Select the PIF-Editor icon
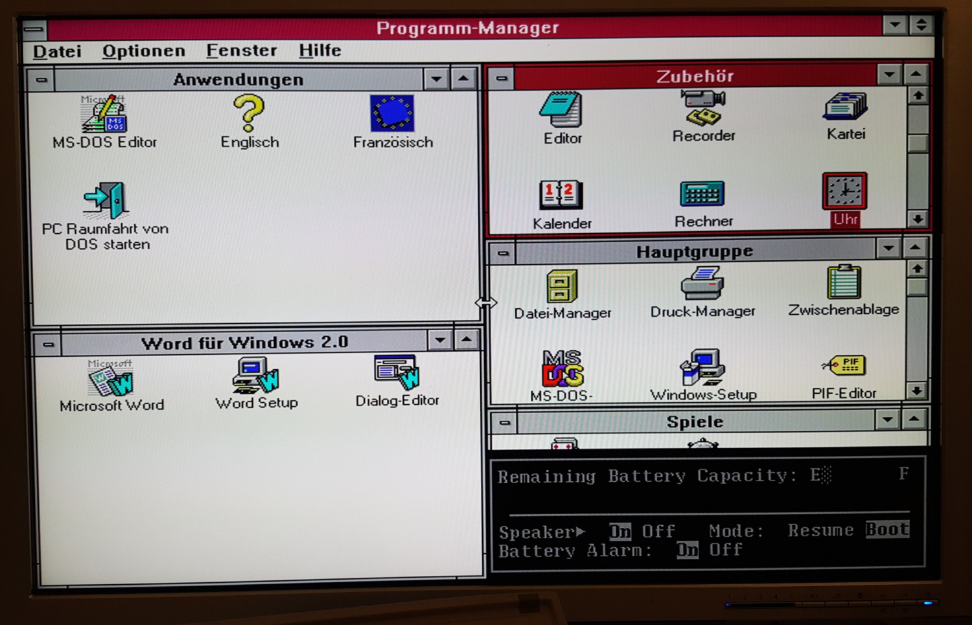This screenshot has width=972, height=625. [x=844, y=366]
